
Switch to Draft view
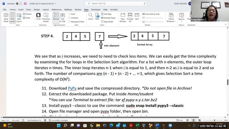click(26, 18)
